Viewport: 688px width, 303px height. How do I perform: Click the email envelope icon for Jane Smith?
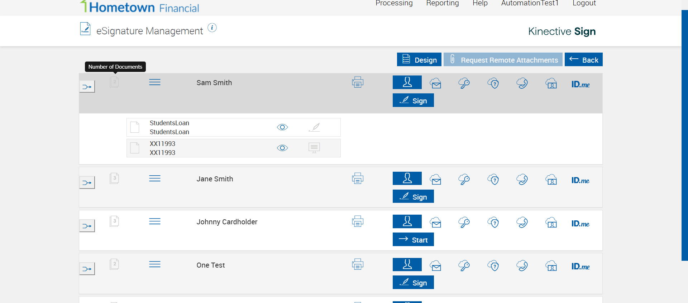436,180
